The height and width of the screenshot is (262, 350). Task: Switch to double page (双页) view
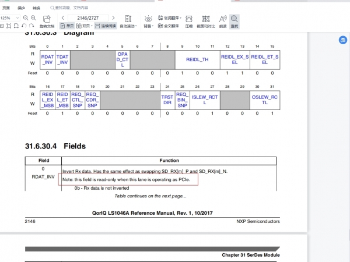coord(85,26)
